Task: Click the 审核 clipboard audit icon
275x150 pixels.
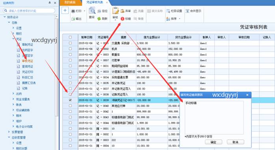Action: [x=115, y=11]
